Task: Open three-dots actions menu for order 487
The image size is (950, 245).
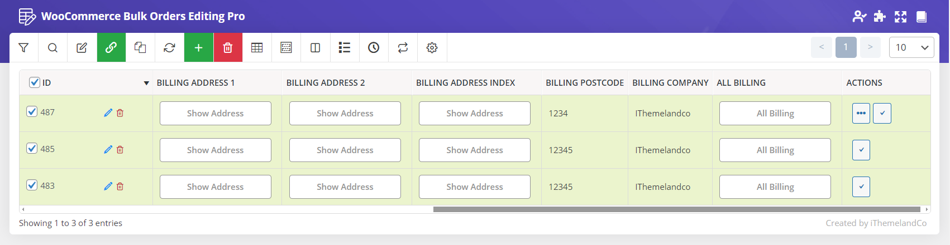Action: pos(861,114)
